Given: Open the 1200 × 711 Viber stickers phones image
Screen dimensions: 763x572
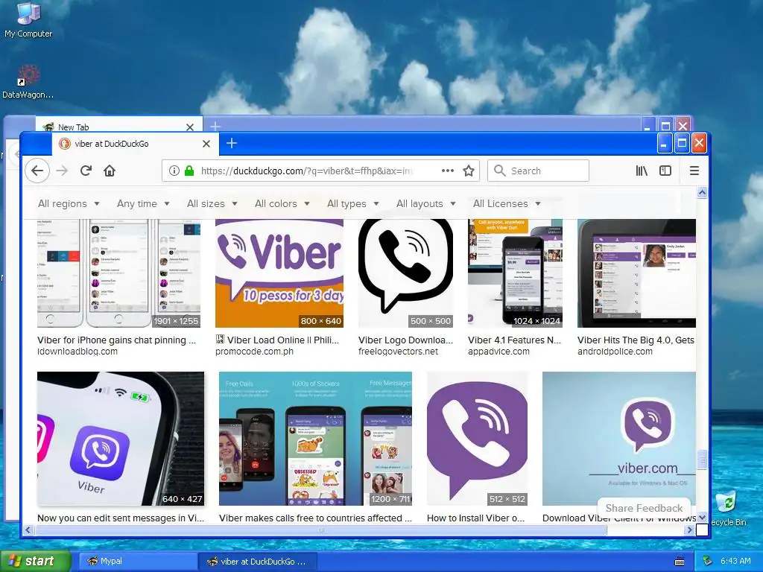Looking at the screenshot, I should click(315, 439).
